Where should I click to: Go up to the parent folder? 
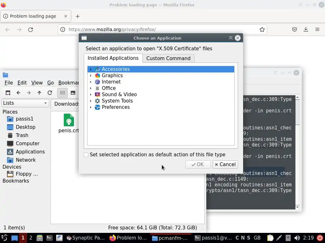[x=39, y=93]
